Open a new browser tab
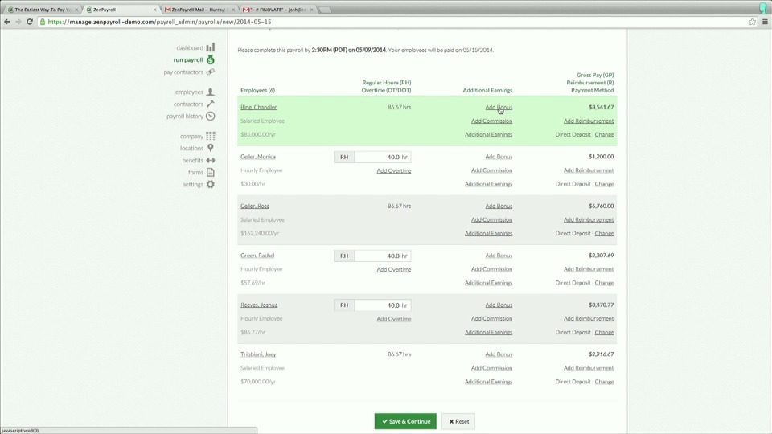The width and height of the screenshot is (772, 434). pos(324,10)
